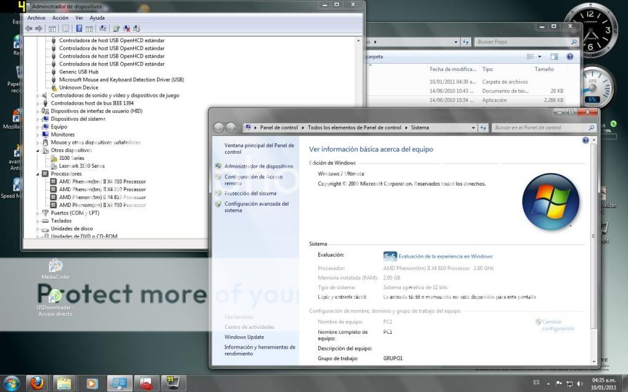The image size is (628, 392).
Task: Open Protección del sistema link
Action: point(250,193)
